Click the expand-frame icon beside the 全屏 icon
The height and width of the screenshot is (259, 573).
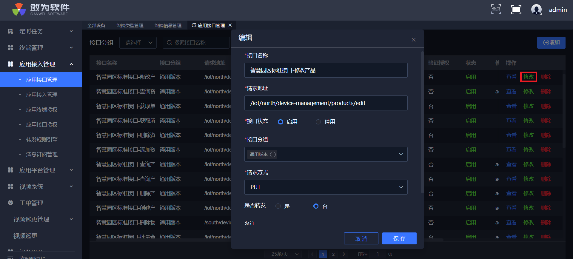point(516,10)
